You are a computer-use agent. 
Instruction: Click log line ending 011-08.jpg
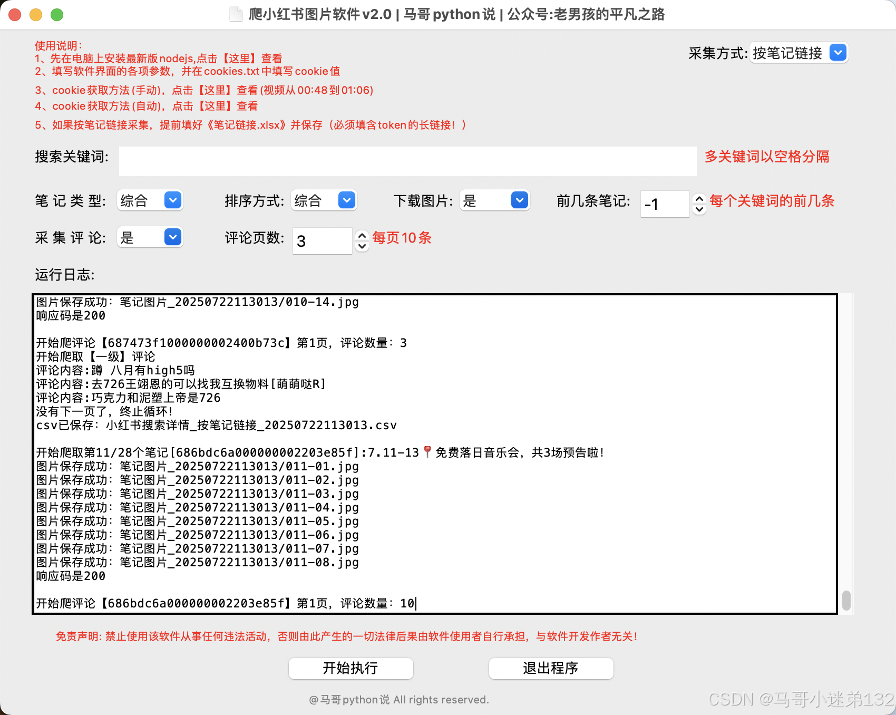point(197,562)
